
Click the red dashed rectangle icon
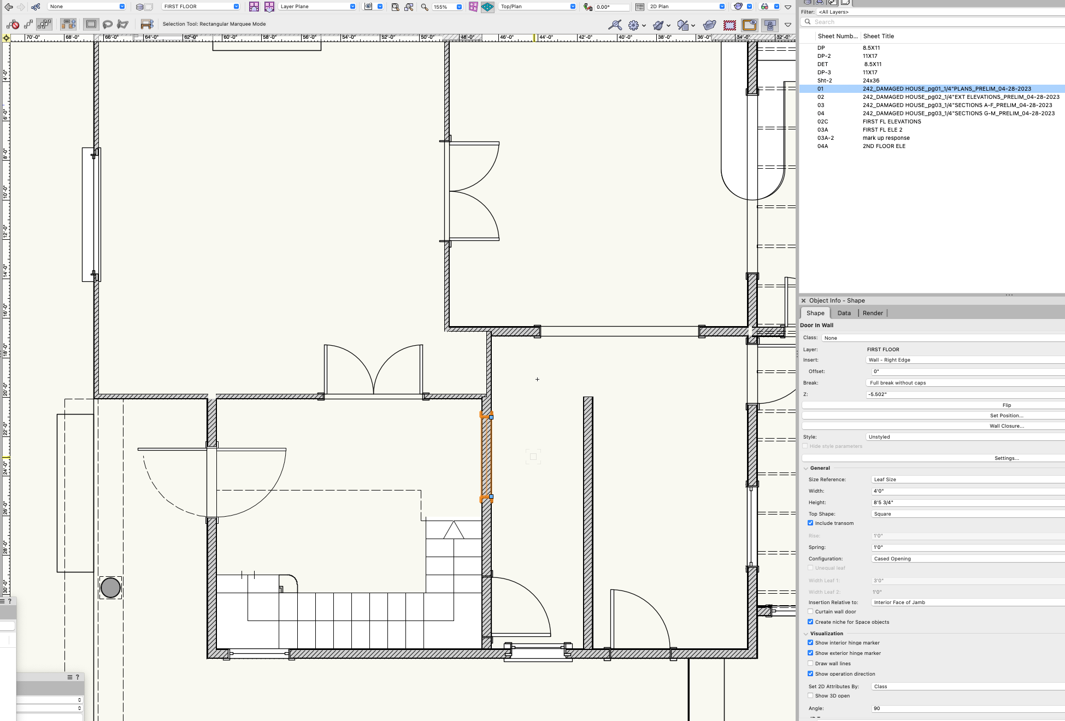point(729,25)
